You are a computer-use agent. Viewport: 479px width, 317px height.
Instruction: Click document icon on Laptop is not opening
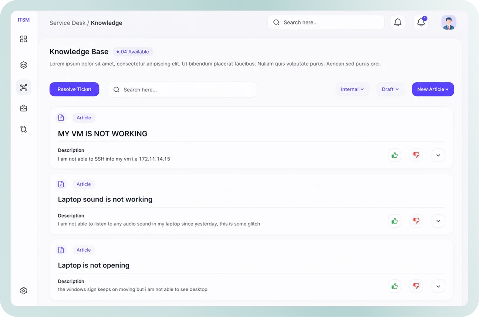[x=61, y=250]
